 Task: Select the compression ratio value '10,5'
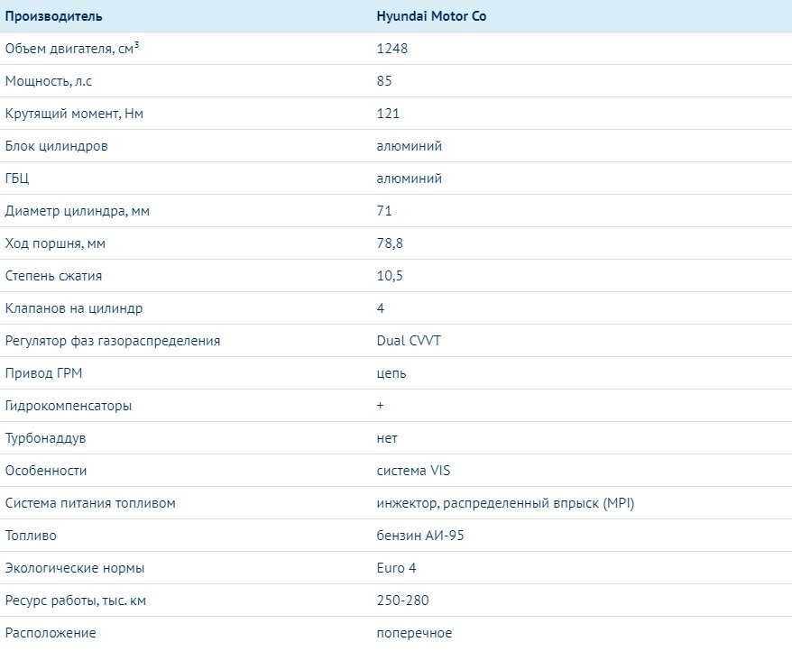tap(390, 276)
